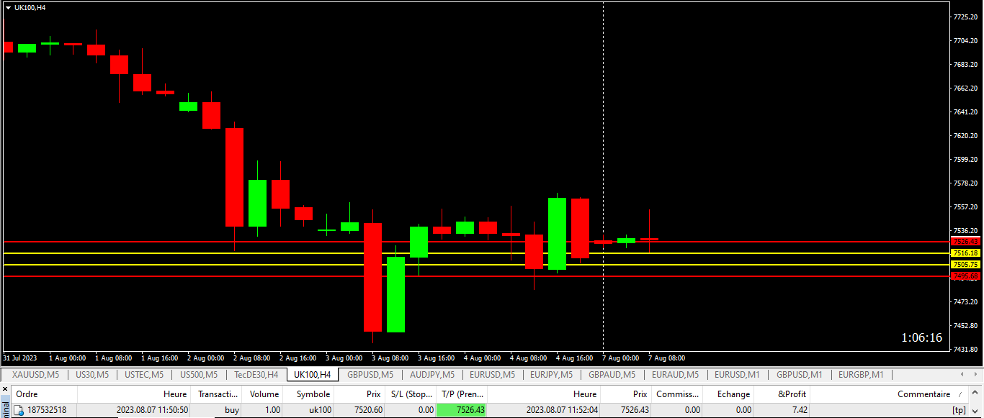Open the UK100,H4 chart dropdown arrow
The height and width of the screenshot is (418, 984).
coord(8,7)
